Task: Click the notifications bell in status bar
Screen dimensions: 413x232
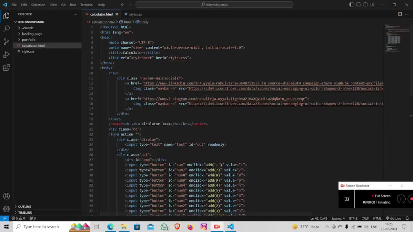Action: [408, 218]
